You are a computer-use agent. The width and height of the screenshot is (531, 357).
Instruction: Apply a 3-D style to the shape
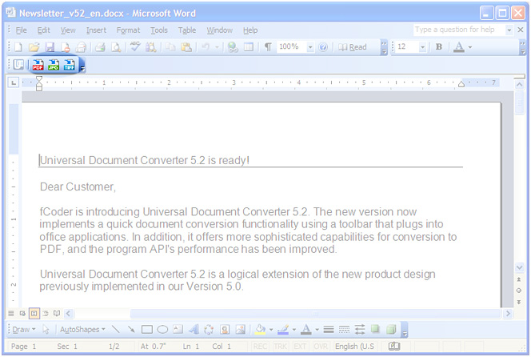point(391,329)
